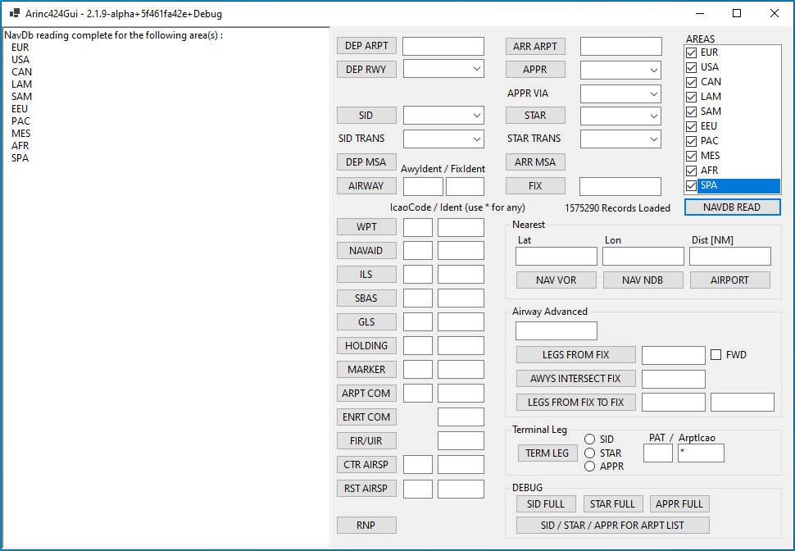Click the ArptIcao text field

(x=701, y=453)
